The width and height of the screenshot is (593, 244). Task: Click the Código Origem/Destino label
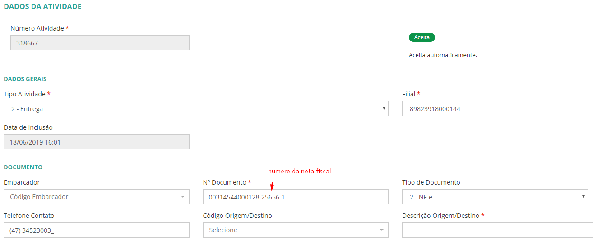pos(237,216)
